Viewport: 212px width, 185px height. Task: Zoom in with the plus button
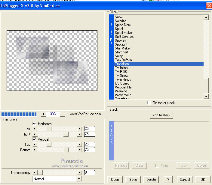tap(43, 114)
